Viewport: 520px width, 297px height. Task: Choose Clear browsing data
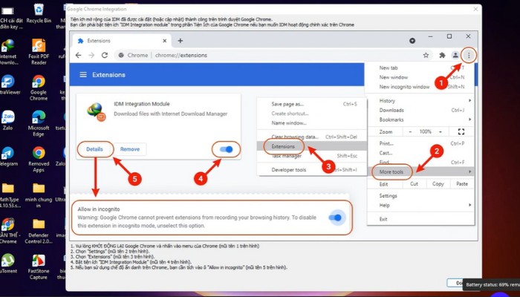[312, 137]
